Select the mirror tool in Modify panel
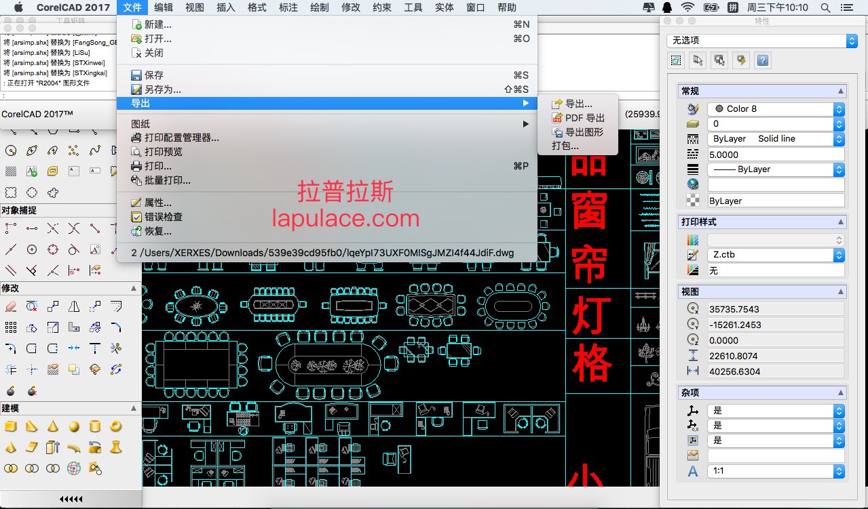Screen dimensions: 868x509 74,307
